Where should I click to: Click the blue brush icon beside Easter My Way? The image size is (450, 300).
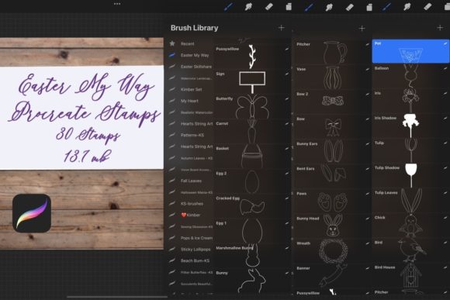[x=172, y=55]
